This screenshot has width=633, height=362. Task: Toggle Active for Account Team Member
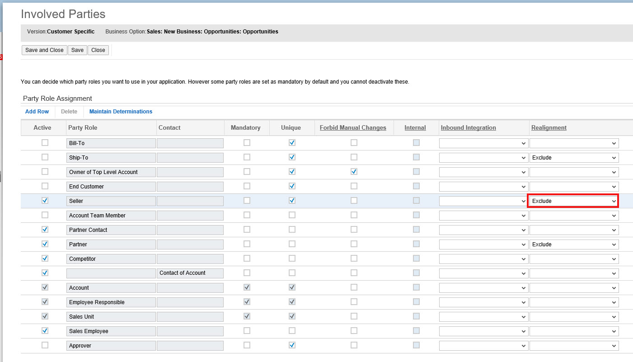[x=45, y=215]
